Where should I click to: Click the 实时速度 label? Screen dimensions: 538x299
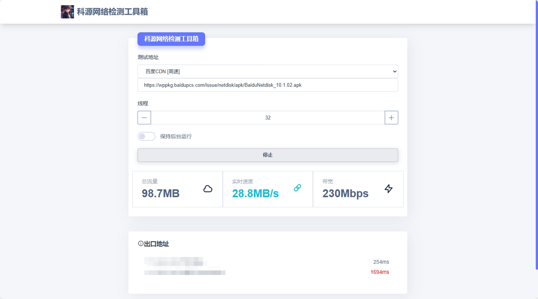point(243,181)
